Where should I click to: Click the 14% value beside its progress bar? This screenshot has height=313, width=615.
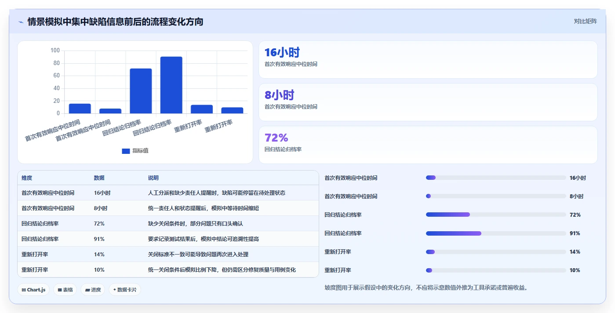[x=575, y=252]
